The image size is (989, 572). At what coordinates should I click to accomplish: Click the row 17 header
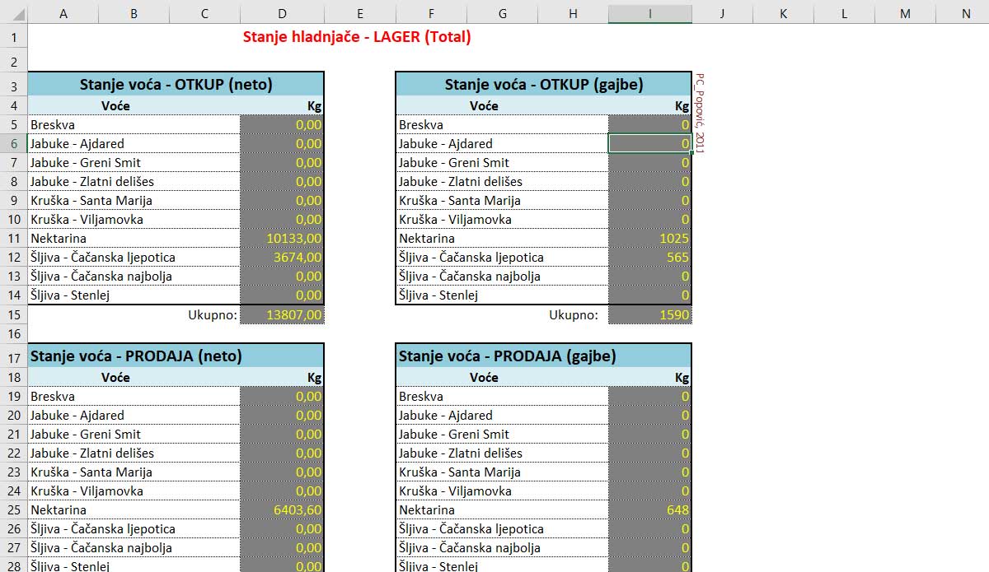[13, 357]
